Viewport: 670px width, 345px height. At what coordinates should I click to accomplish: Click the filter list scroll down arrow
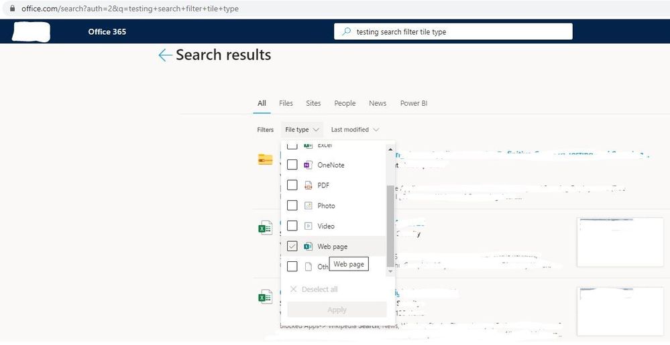point(390,271)
